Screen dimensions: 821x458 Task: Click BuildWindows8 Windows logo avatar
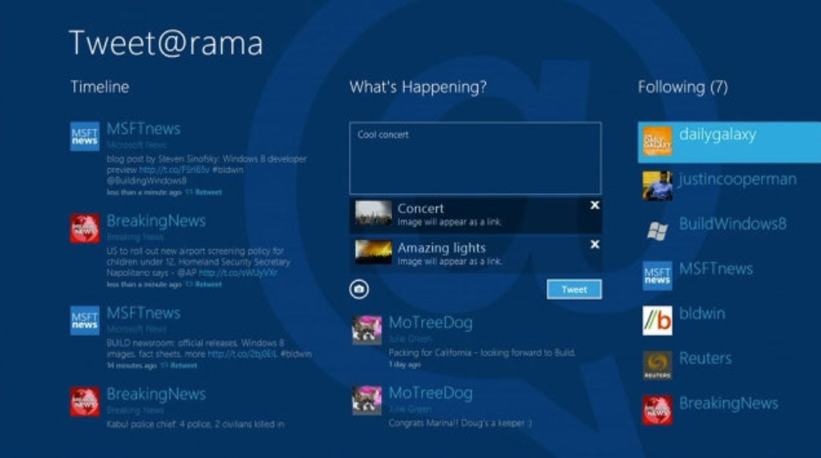point(657,231)
